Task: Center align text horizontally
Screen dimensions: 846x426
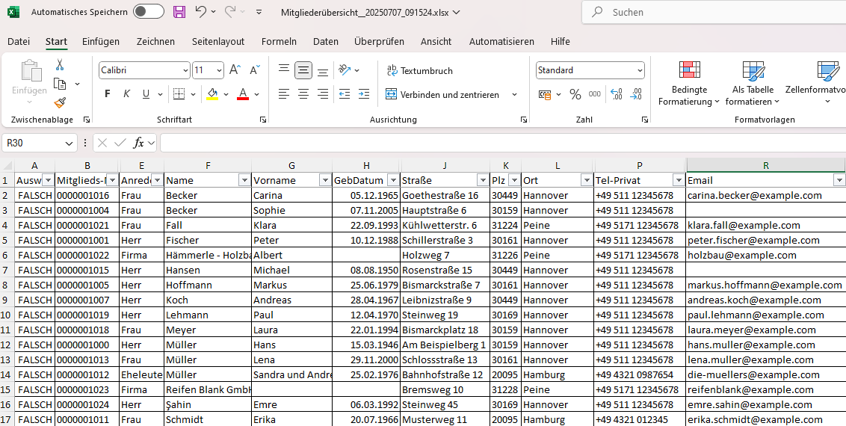Action: tap(303, 94)
